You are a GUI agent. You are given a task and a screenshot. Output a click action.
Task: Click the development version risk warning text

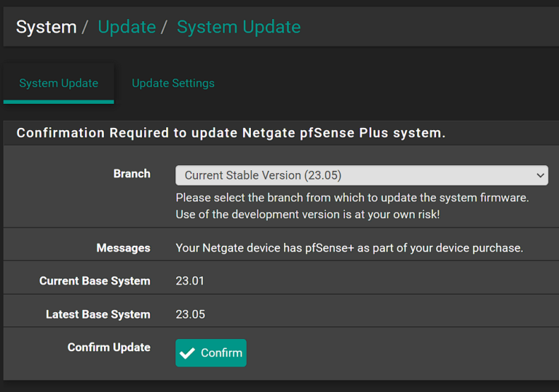pos(307,215)
